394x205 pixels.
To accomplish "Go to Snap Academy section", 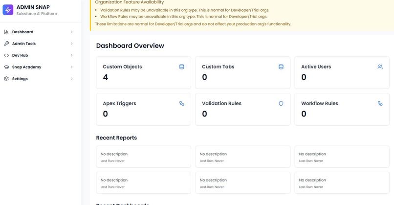I will point(39,67).
